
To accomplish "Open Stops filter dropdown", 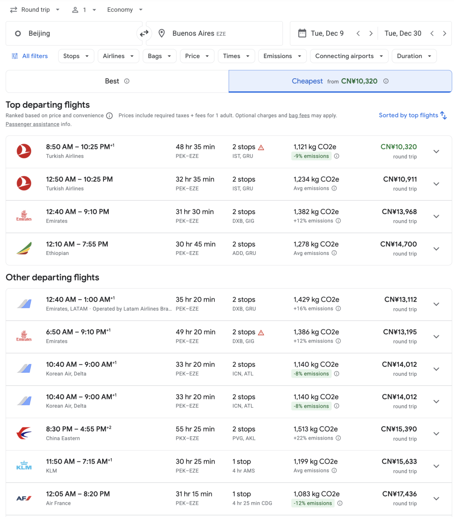I will tap(76, 56).
